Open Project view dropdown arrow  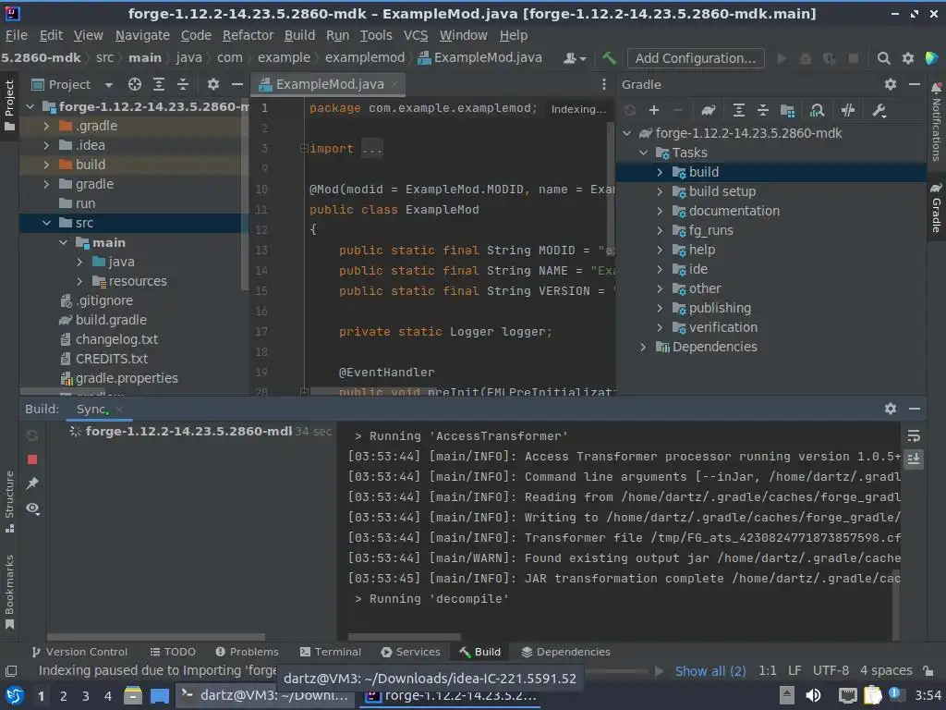109,85
